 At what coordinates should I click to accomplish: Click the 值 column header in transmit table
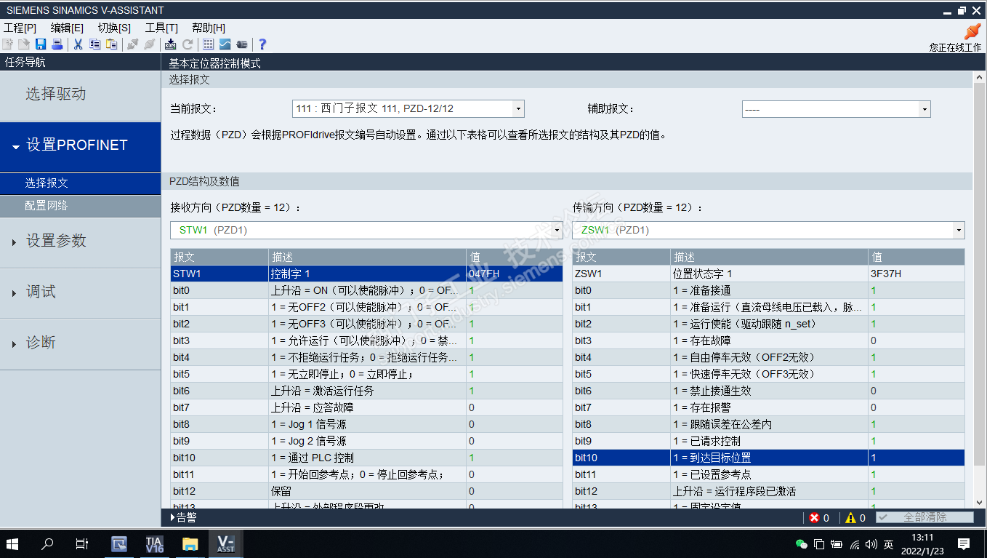point(916,258)
